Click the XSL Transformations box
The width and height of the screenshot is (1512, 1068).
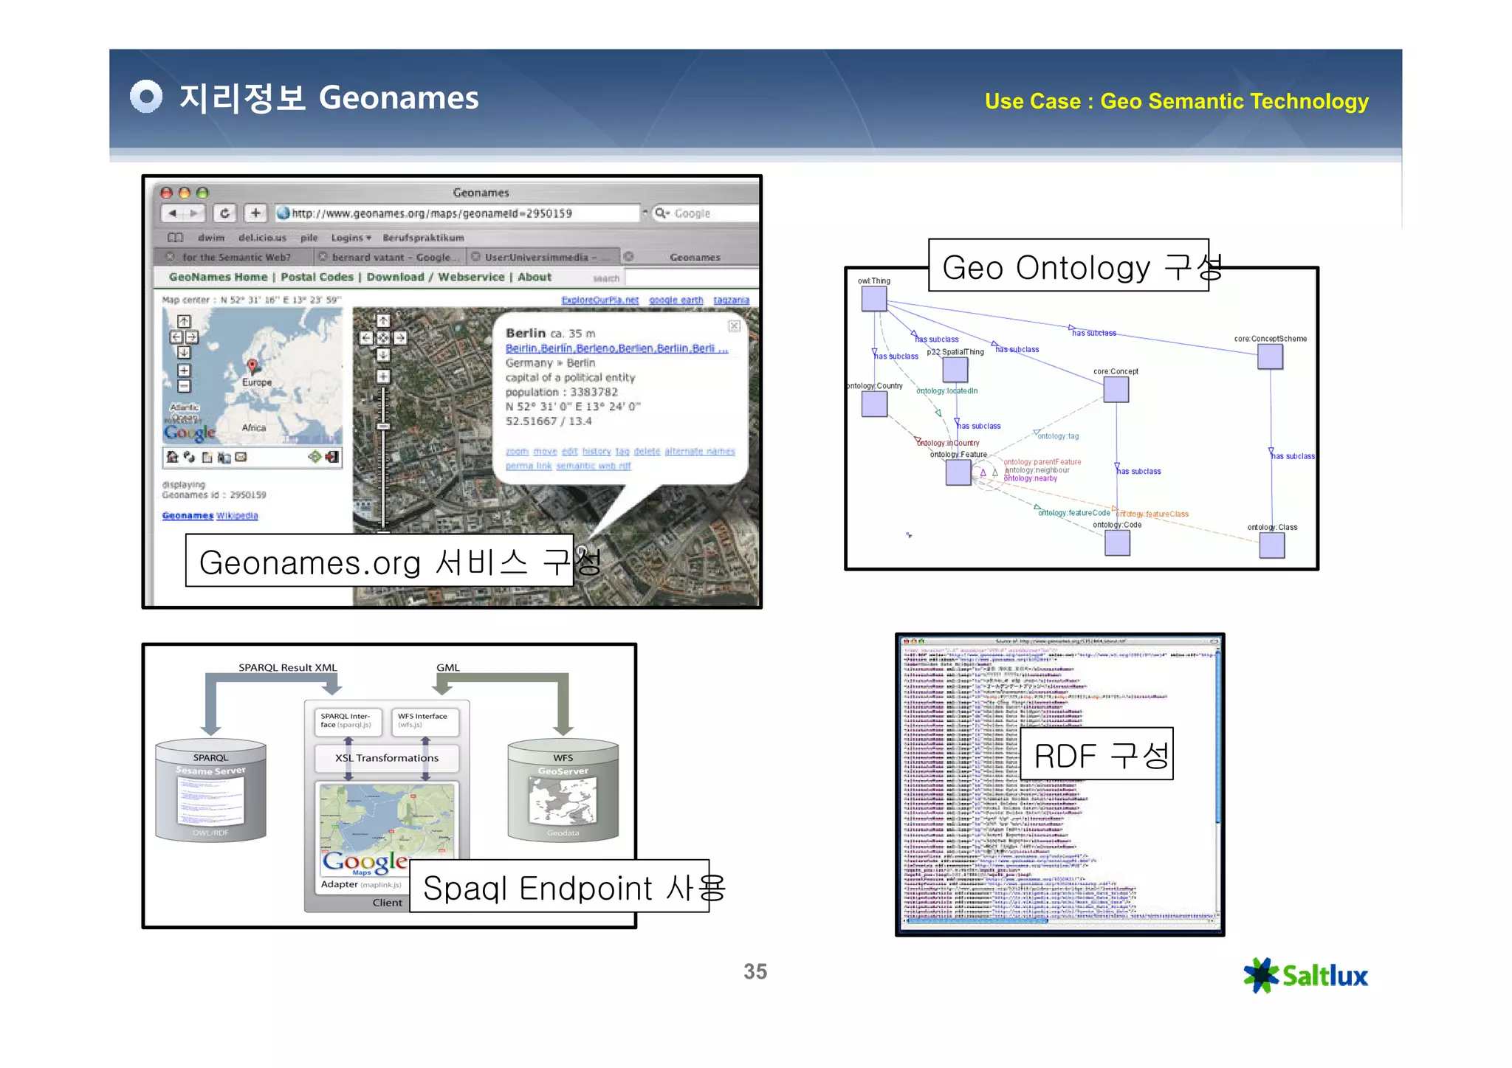click(x=387, y=758)
